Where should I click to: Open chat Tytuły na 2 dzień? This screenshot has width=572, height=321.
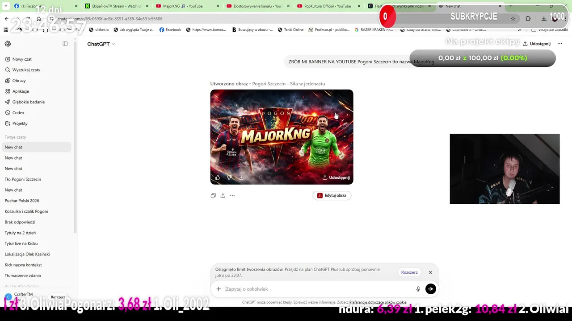pos(37,233)
